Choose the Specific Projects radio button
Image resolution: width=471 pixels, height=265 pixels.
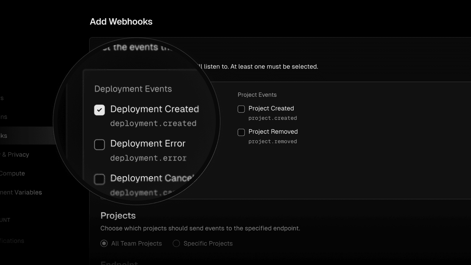tap(176, 244)
